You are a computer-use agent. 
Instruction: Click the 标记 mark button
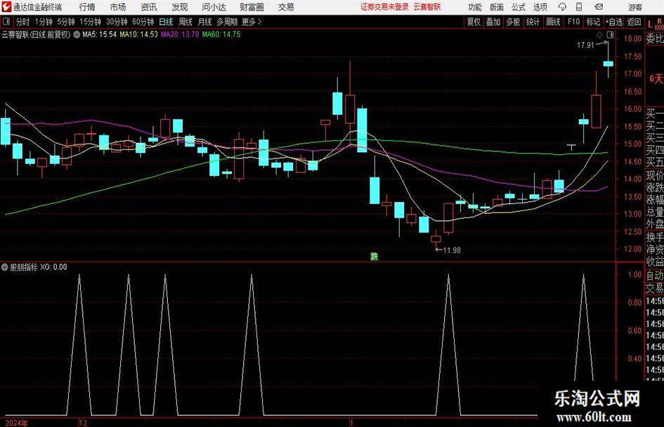click(593, 22)
